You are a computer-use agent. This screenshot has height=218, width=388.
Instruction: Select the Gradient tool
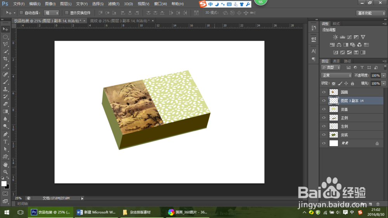click(5, 111)
